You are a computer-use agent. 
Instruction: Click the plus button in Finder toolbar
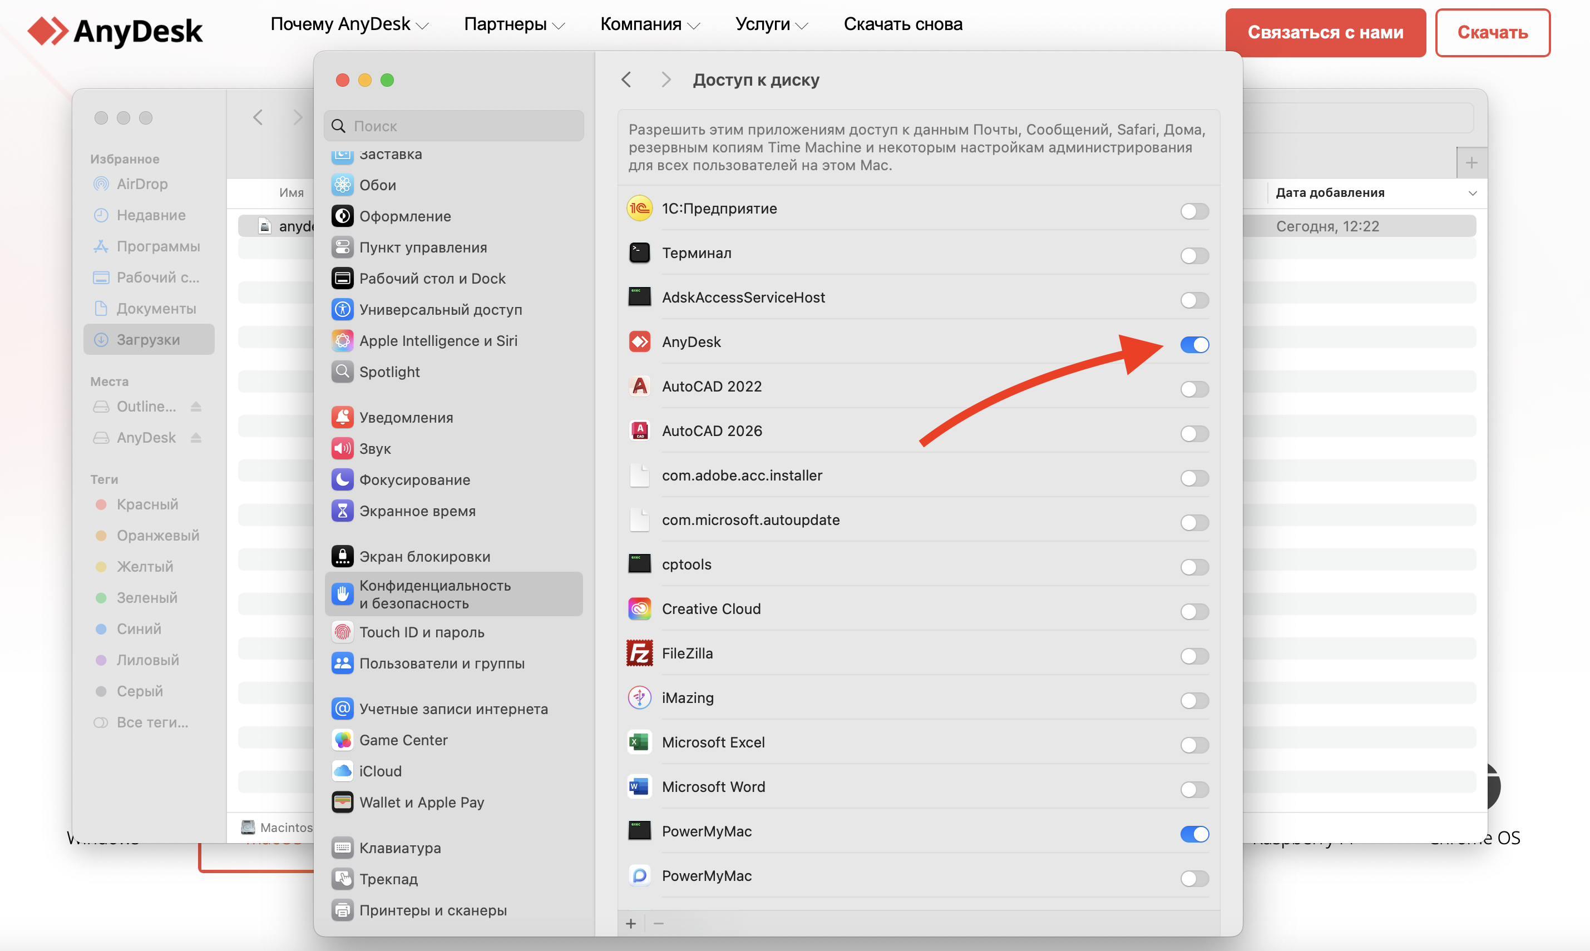click(1472, 163)
